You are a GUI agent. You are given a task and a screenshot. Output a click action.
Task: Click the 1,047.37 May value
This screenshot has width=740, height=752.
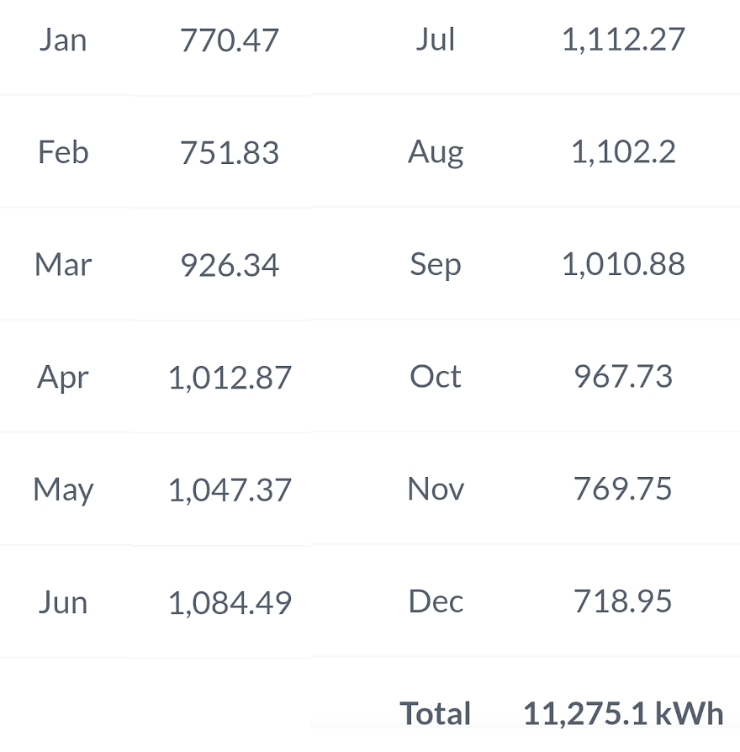click(230, 490)
